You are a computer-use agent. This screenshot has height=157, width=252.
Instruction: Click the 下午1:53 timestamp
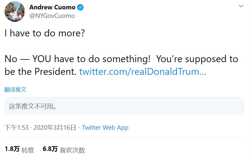pos(17,128)
